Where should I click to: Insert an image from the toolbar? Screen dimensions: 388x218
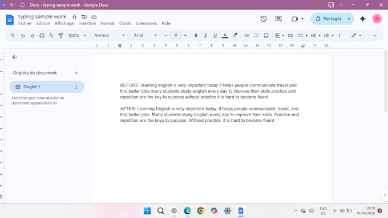point(266,35)
